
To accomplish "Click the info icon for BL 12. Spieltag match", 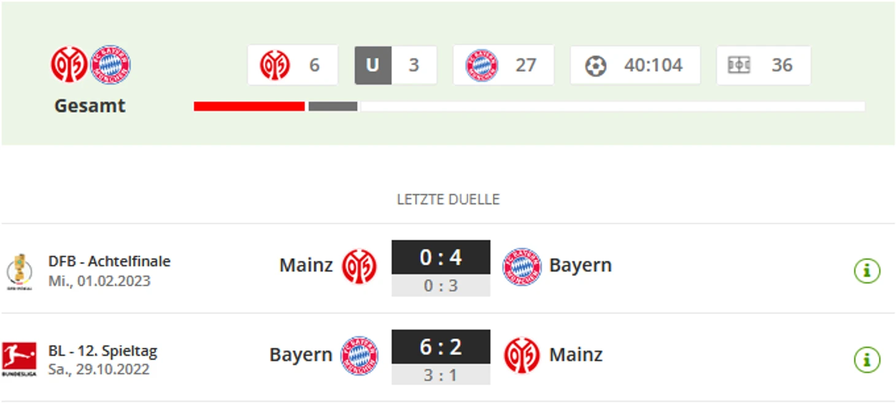I will [867, 359].
